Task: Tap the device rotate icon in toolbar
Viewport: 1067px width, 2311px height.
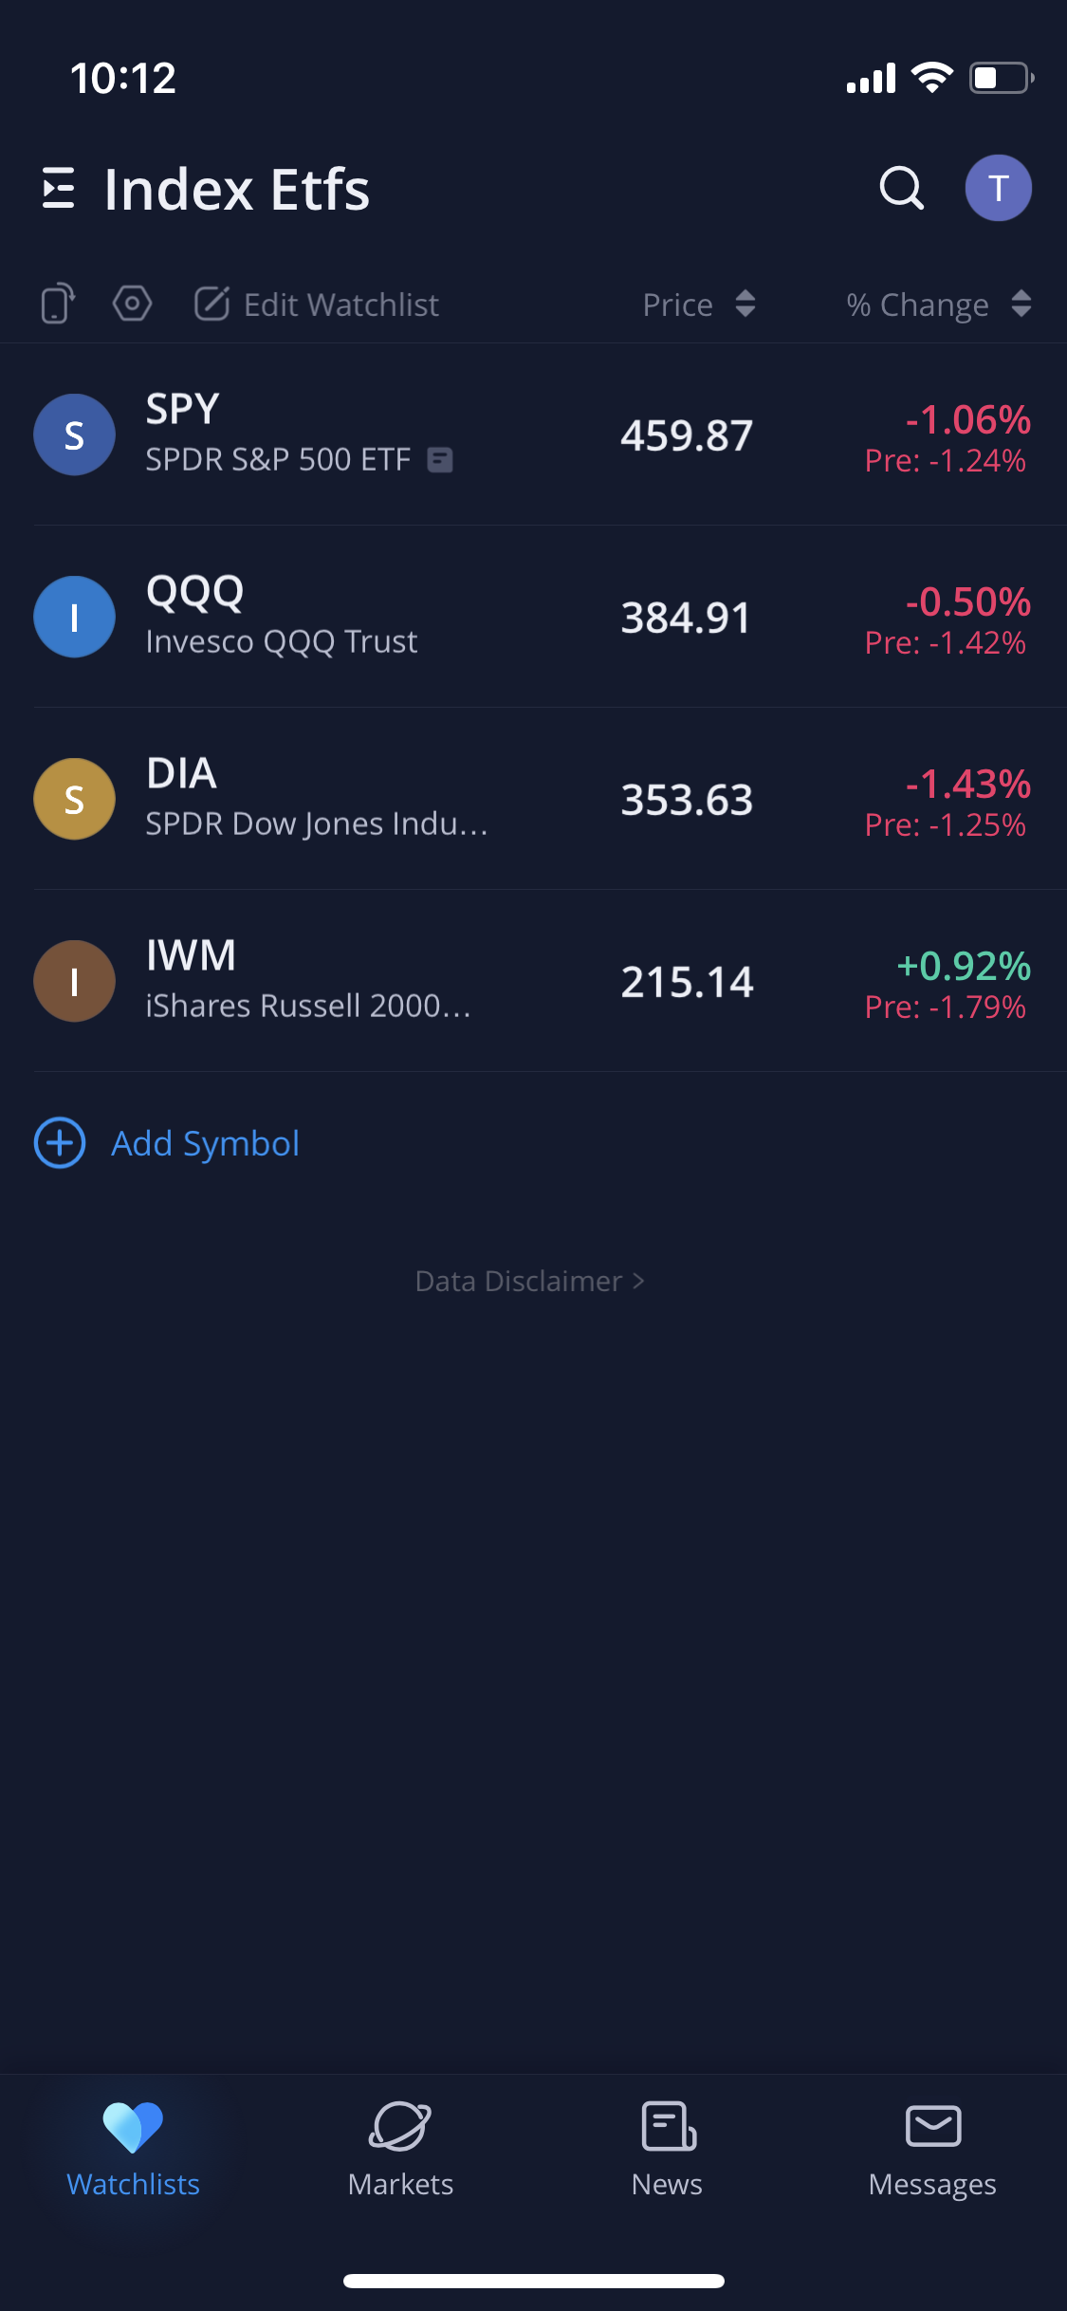Action: coord(58,305)
